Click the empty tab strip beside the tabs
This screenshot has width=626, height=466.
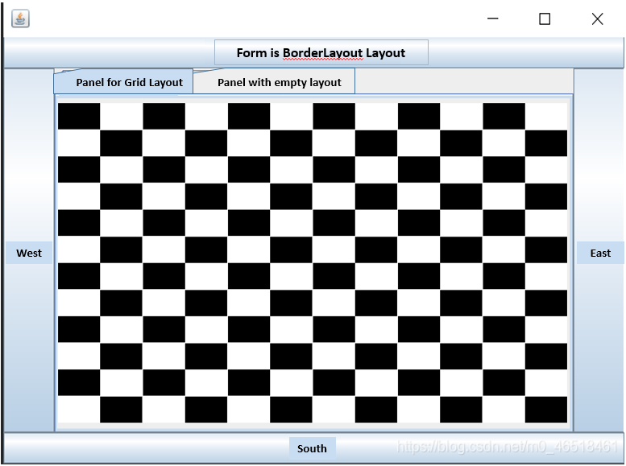[463, 81]
